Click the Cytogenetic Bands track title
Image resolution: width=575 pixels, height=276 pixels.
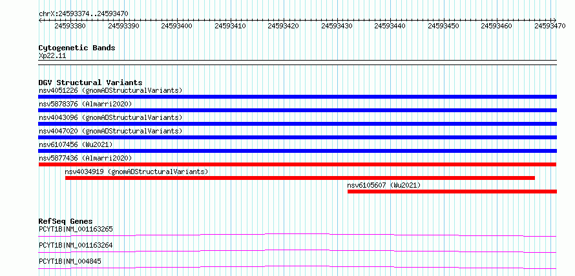(x=77, y=48)
